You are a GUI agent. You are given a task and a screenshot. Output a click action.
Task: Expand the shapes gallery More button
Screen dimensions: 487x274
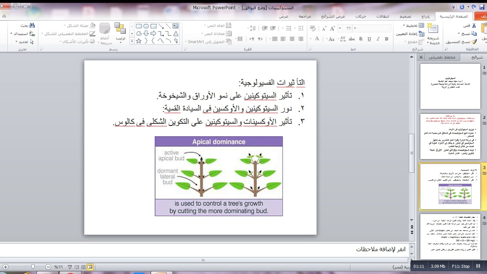132,41
